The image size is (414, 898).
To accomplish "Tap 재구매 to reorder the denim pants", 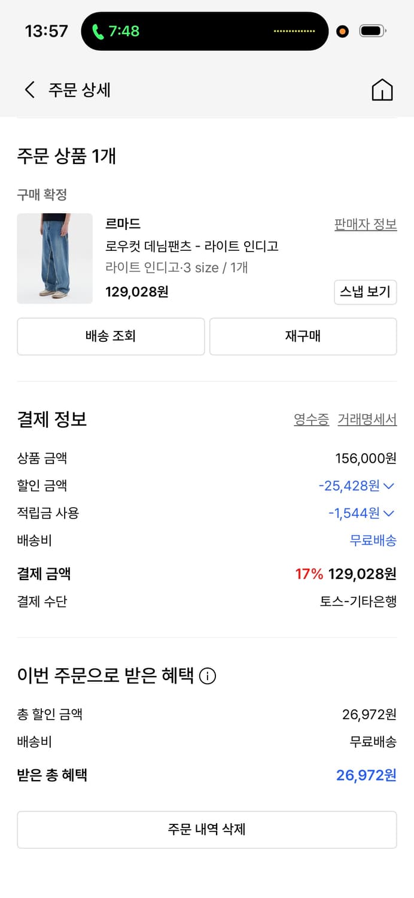I will tap(303, 336).
